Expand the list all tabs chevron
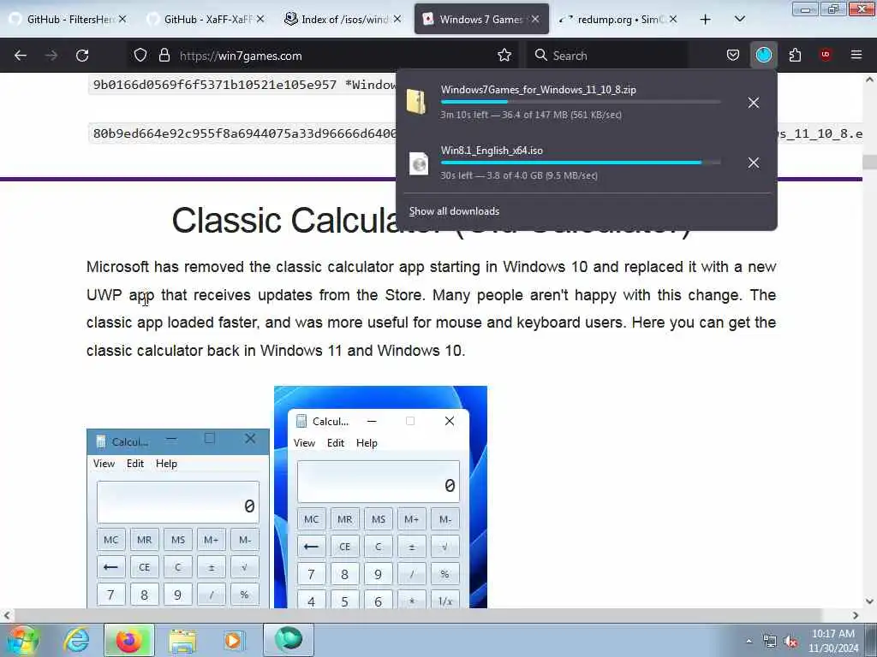The image size is (877, 657). [x=739, y=20]
